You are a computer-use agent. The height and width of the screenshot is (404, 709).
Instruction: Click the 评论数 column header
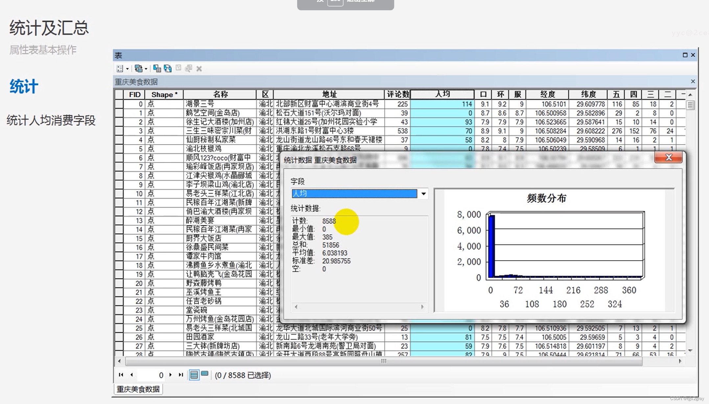click(x=397, y=94)
